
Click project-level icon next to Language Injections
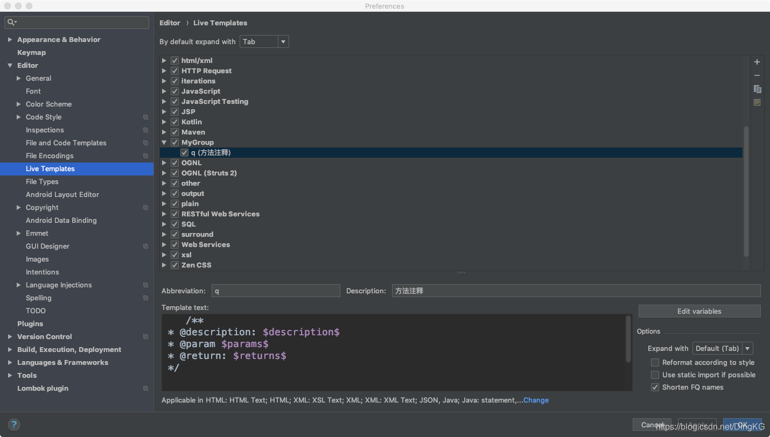(145, 285)
